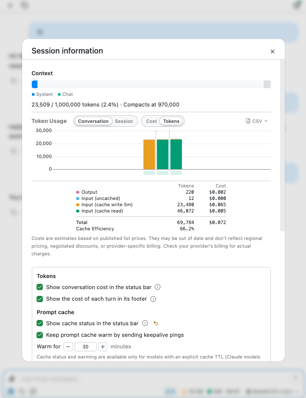Click the cache read token count 46,072
The height and width of the screenshot is (398, 306).
(x=185, y=211)
